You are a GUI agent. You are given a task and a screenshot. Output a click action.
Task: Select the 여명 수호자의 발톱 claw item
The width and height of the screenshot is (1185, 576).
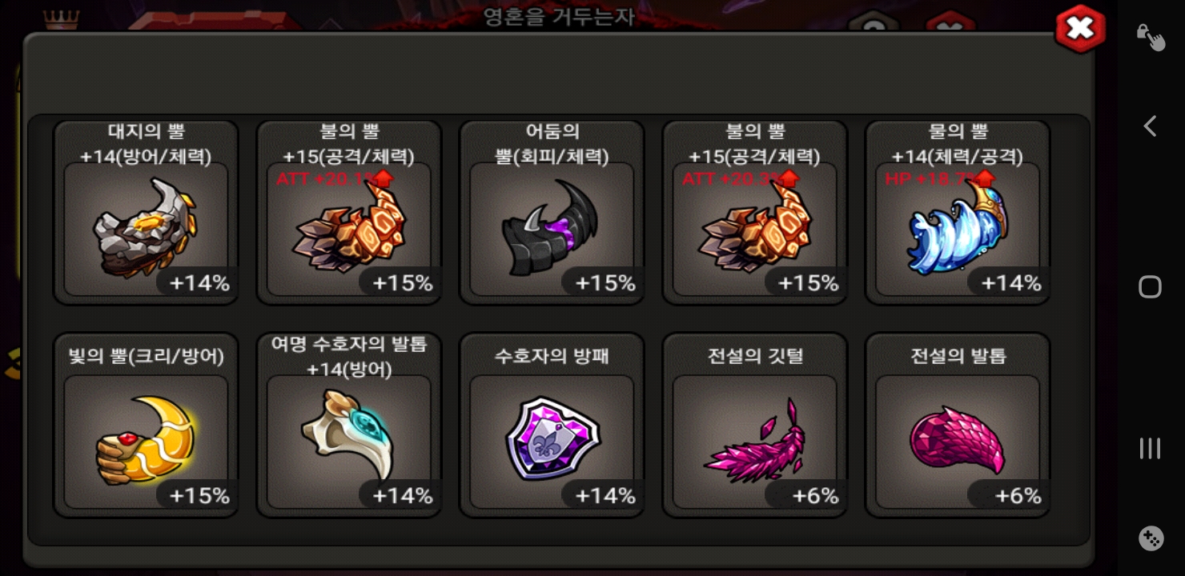(349, 426)
